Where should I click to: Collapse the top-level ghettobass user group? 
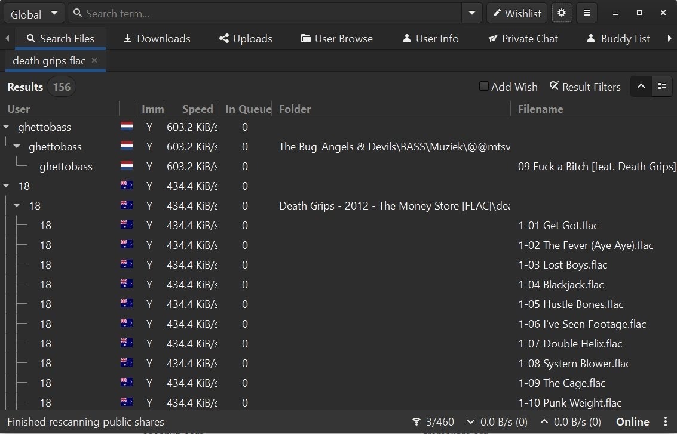7,127
